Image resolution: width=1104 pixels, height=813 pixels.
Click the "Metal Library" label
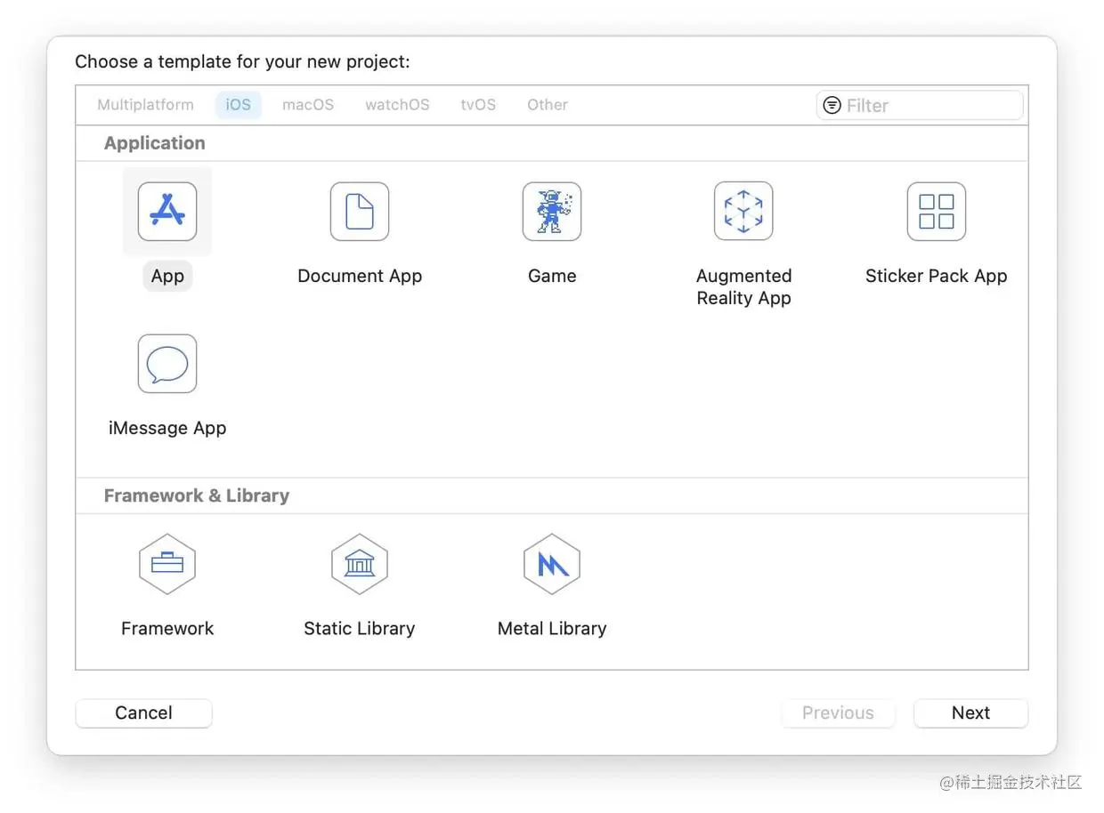click(x=552, y=628)
